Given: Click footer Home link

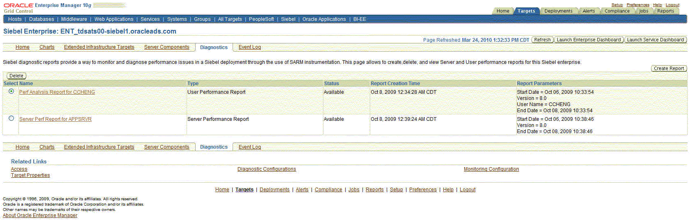Looking at the screenshot, I should pos(222,190).
